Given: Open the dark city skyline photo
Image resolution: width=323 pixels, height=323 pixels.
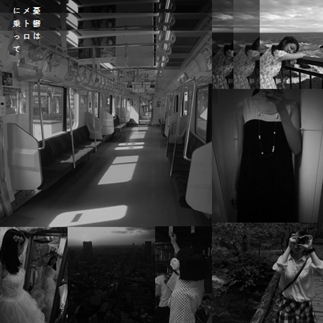Looking at the screenshot, I should click(111, 275).
